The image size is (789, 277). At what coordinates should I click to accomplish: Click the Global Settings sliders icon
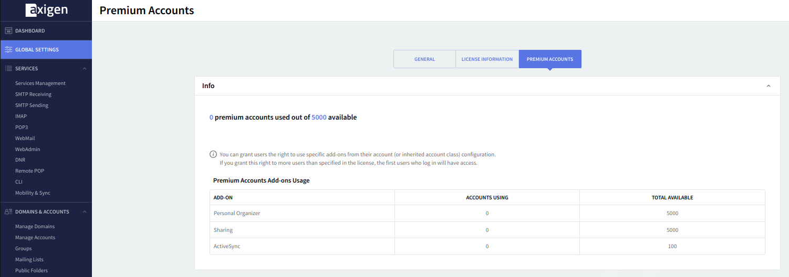pos(8,50)
